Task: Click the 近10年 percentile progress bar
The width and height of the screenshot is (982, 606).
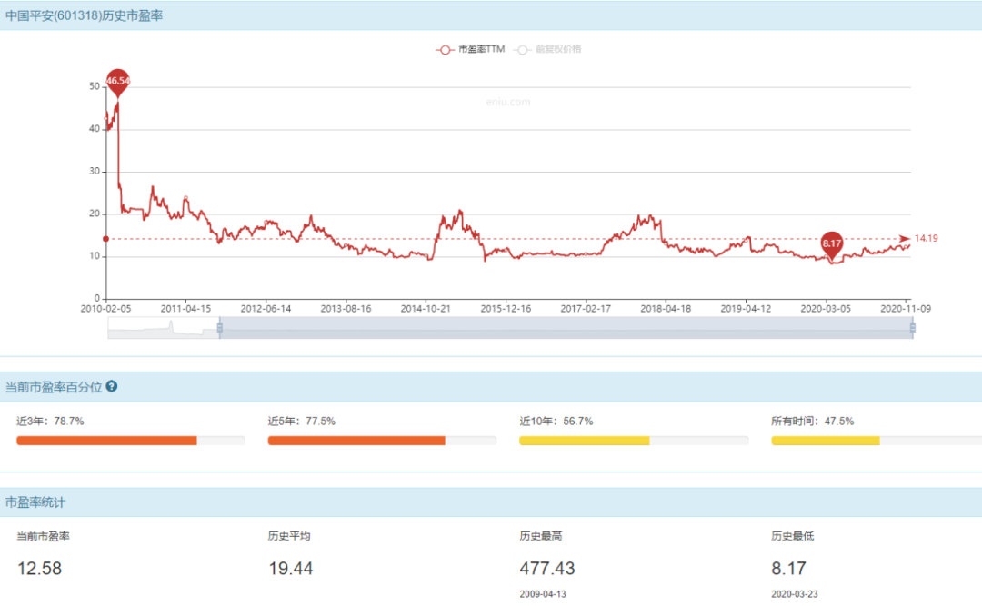Action: [634, 441]
